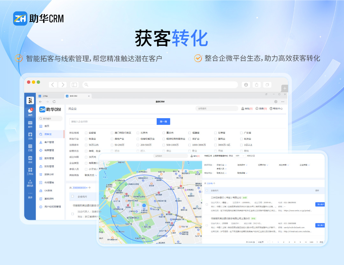Check the 30天内 founding period checkbox
The width and height of the screenshot is (344, 265).
click(x=86, y=157)
